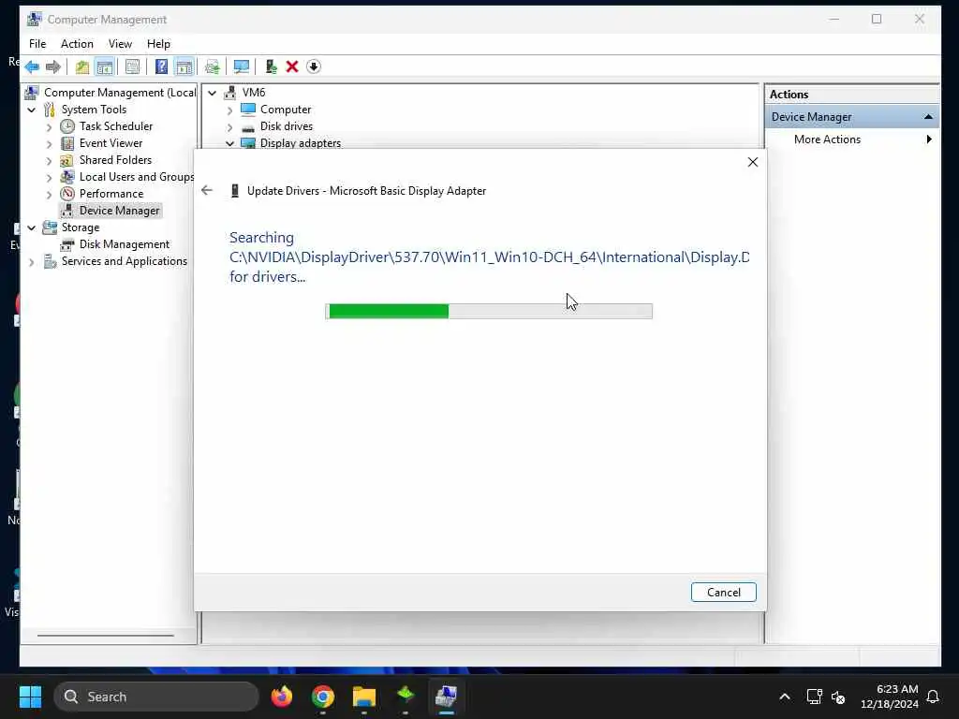Viewport: 959px width, 719px height.
Task: Expand the Shared Folders node
Action: coord(50,161)
